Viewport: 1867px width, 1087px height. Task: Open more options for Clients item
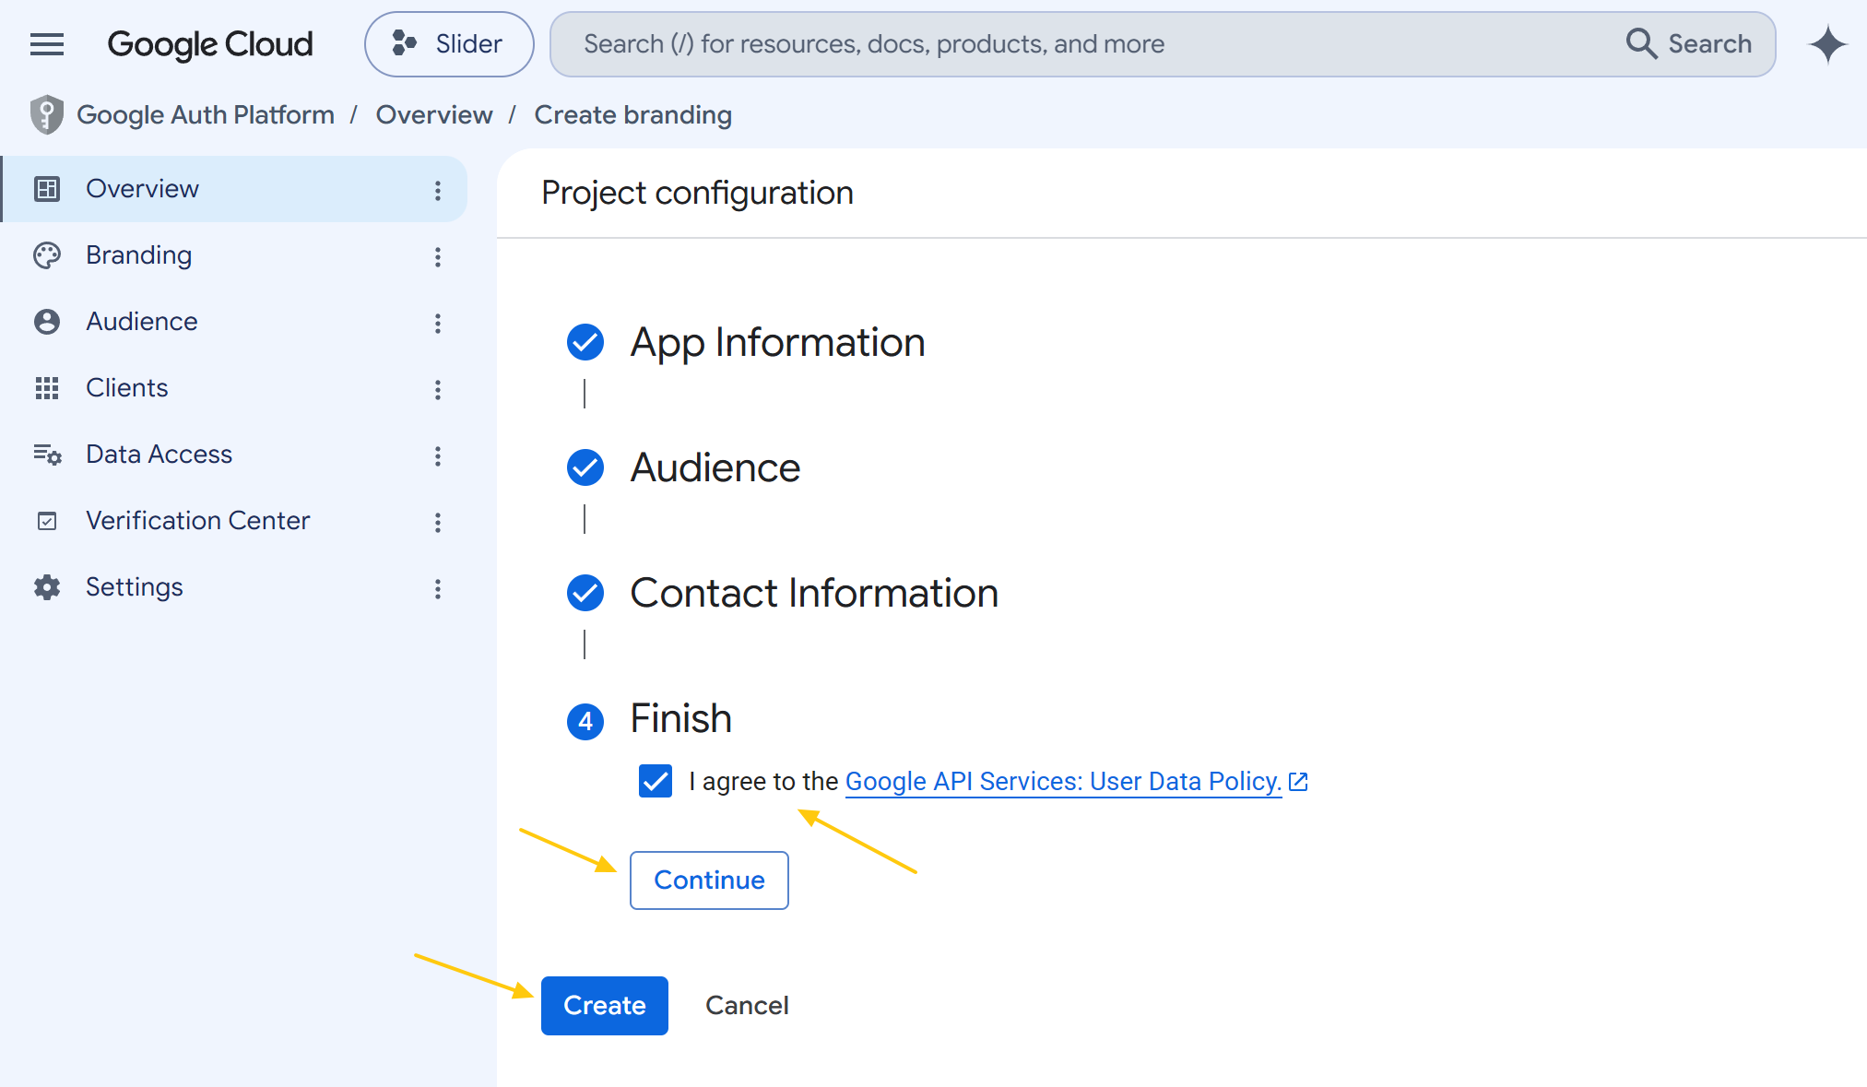pyautogui.click(x=438, y=389)
